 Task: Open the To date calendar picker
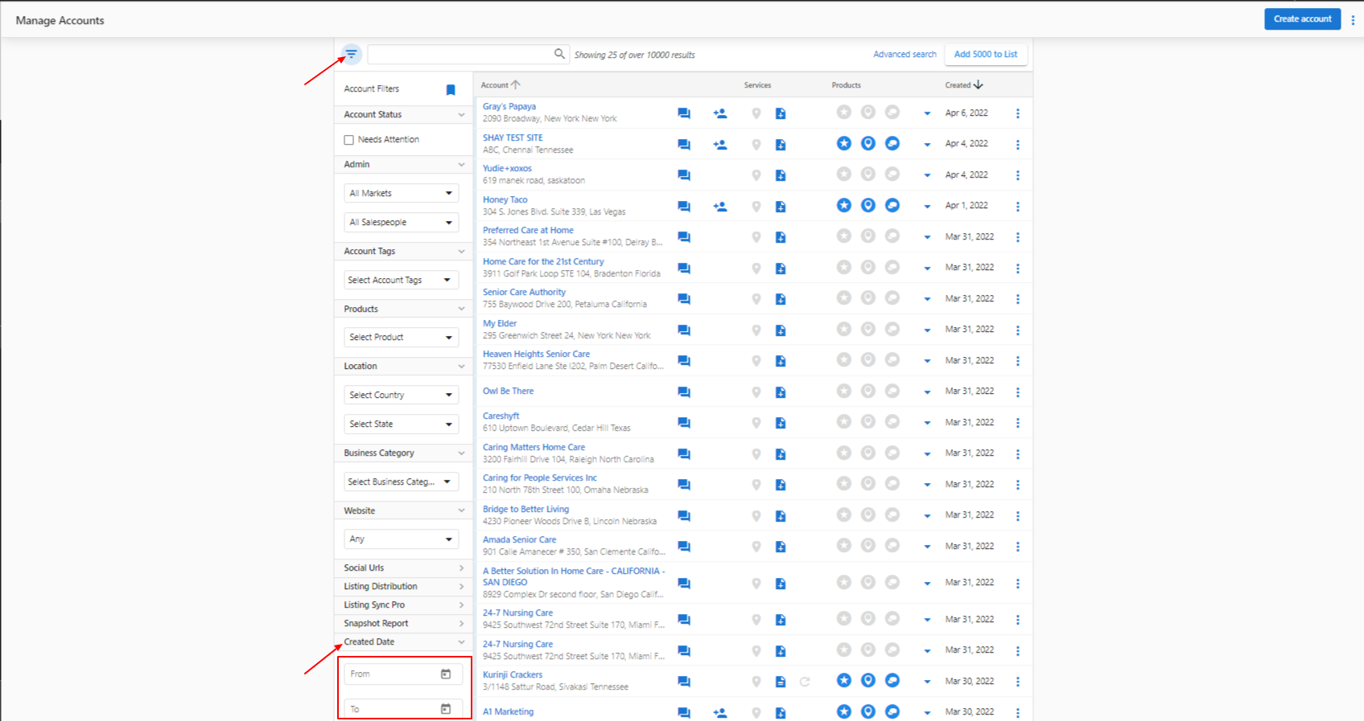(x=446, y=708)
